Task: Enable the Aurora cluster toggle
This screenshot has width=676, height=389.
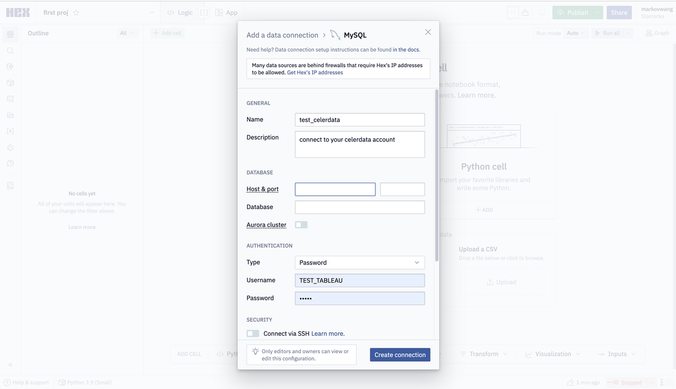Action: [301, 225]
